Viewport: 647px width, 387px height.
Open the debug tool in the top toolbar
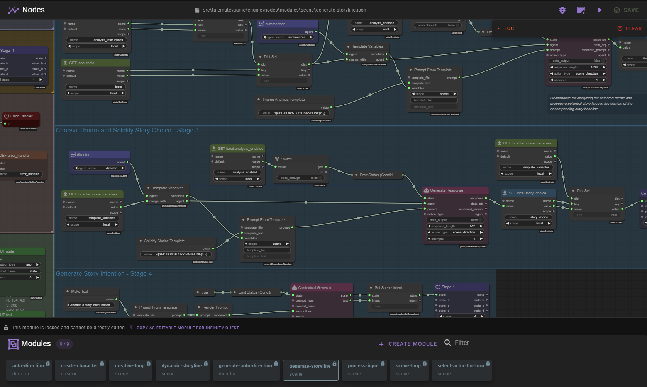tap(562, 10)
